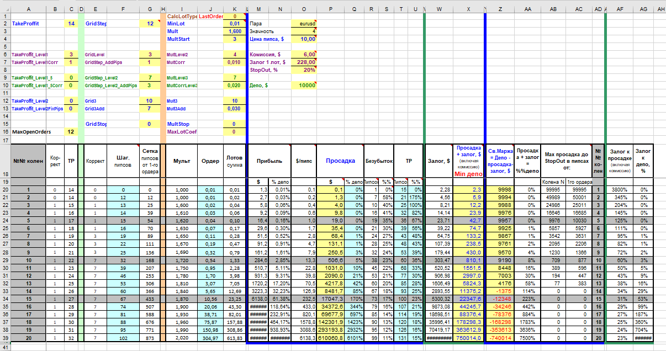Select column header A
Screen dimensions: 666x351
tap(28, 10)
